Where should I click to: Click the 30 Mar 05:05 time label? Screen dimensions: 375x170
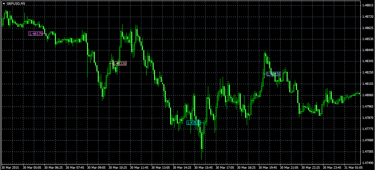(x=32, y=167)
